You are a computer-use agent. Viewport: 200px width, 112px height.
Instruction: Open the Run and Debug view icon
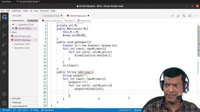(4, 44)
